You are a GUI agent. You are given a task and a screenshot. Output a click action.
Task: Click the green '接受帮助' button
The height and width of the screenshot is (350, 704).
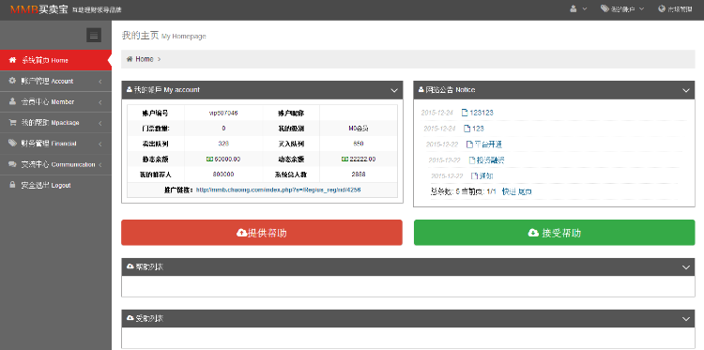pyautogui.click(x=554, y=233)
